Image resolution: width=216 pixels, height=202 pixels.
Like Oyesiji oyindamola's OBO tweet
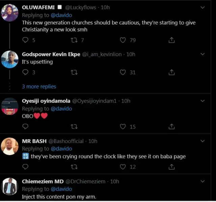[123, 126]
